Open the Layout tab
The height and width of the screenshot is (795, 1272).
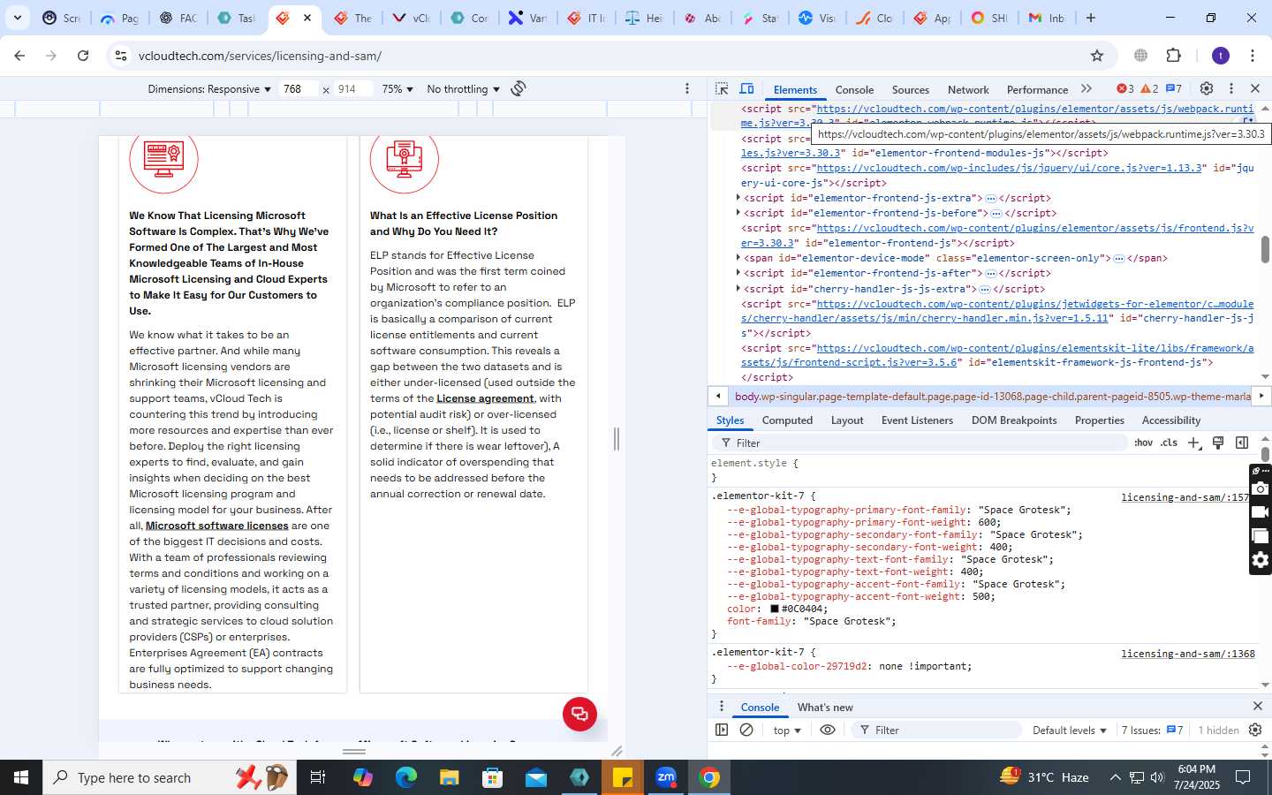pos(847,420)
